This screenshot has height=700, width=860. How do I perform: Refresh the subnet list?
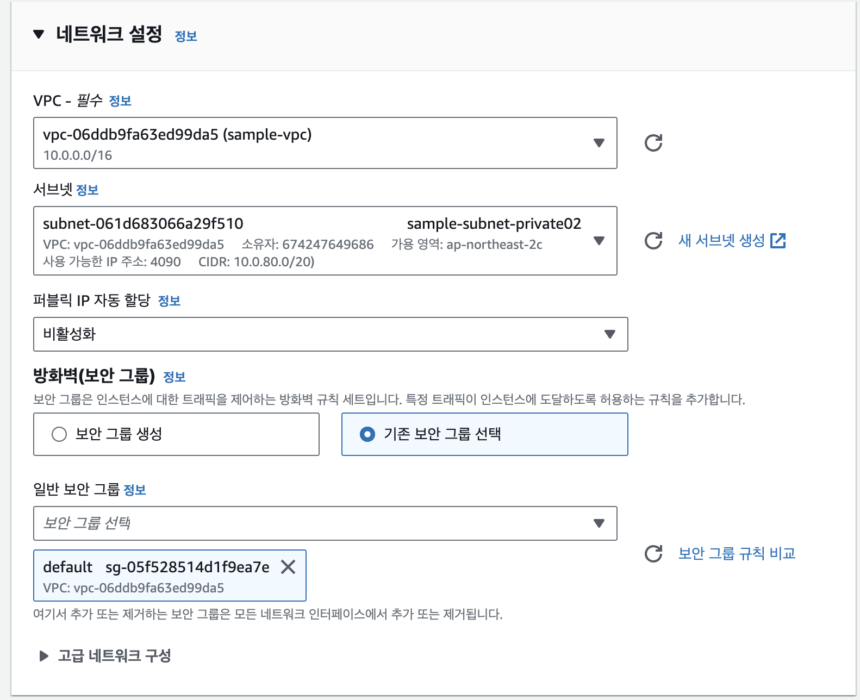653,241
